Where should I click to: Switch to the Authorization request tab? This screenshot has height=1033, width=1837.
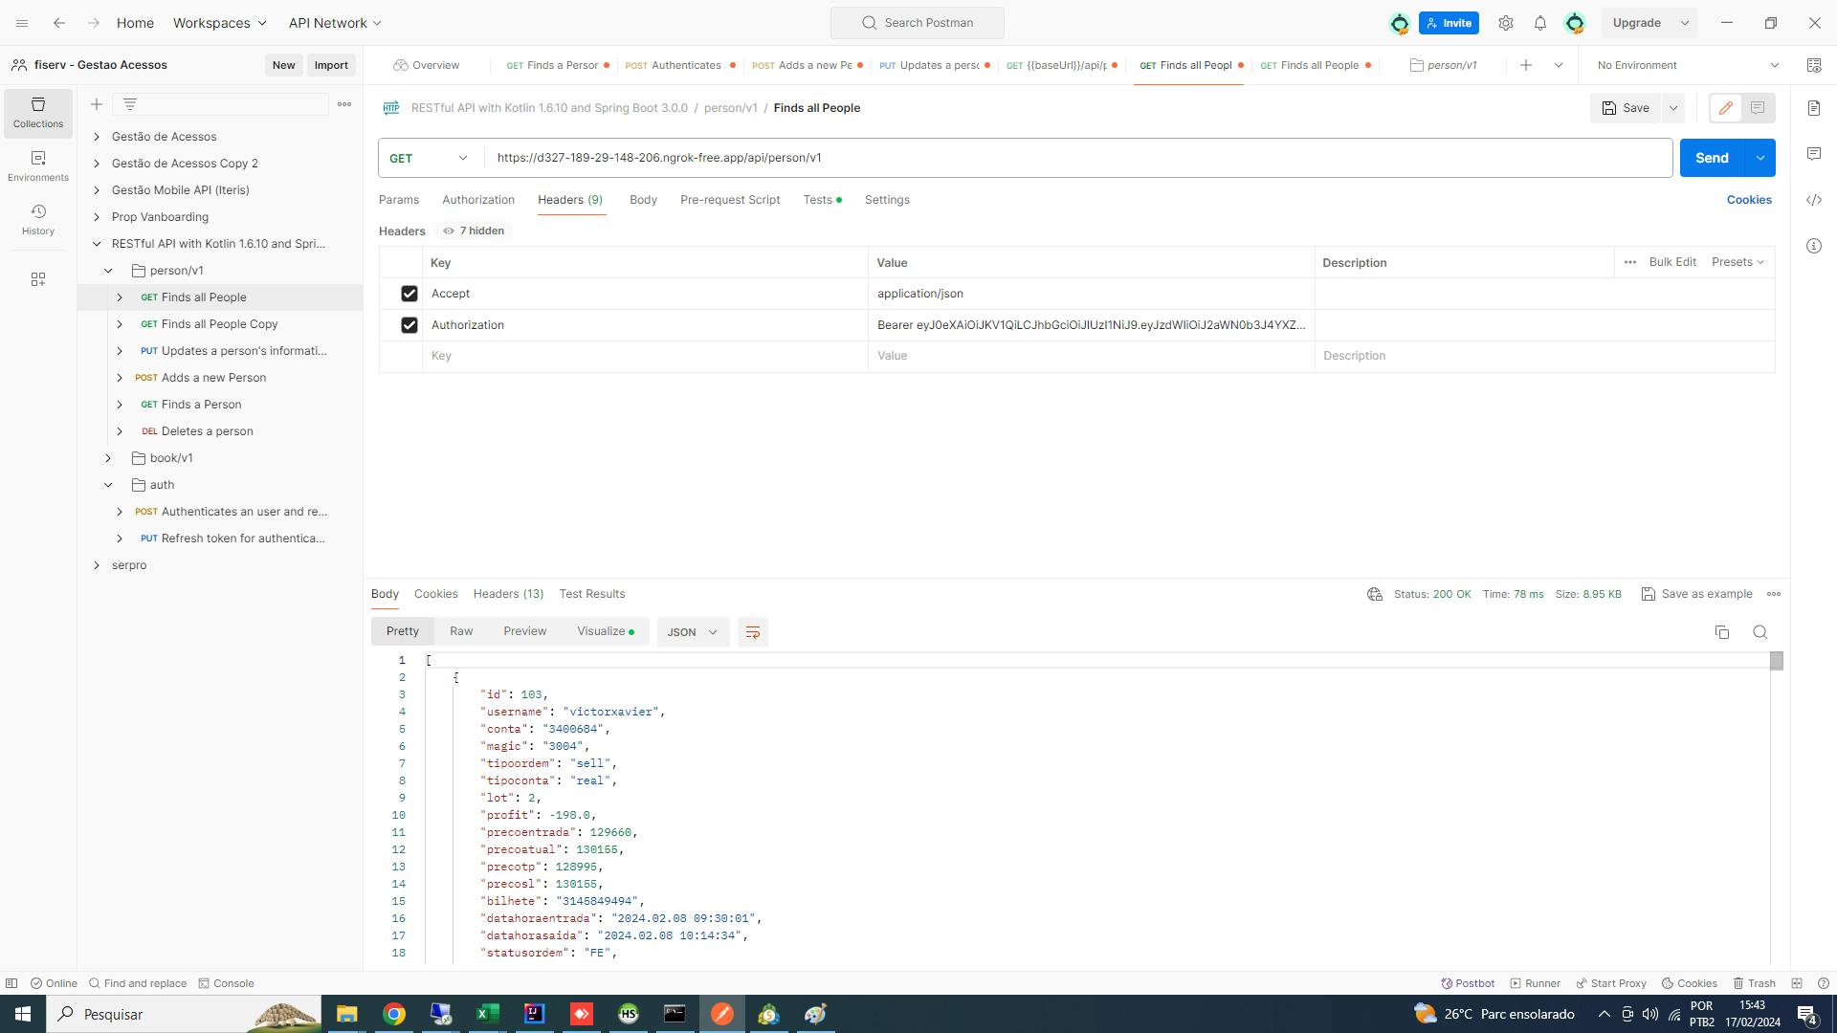tap(477, 200)
